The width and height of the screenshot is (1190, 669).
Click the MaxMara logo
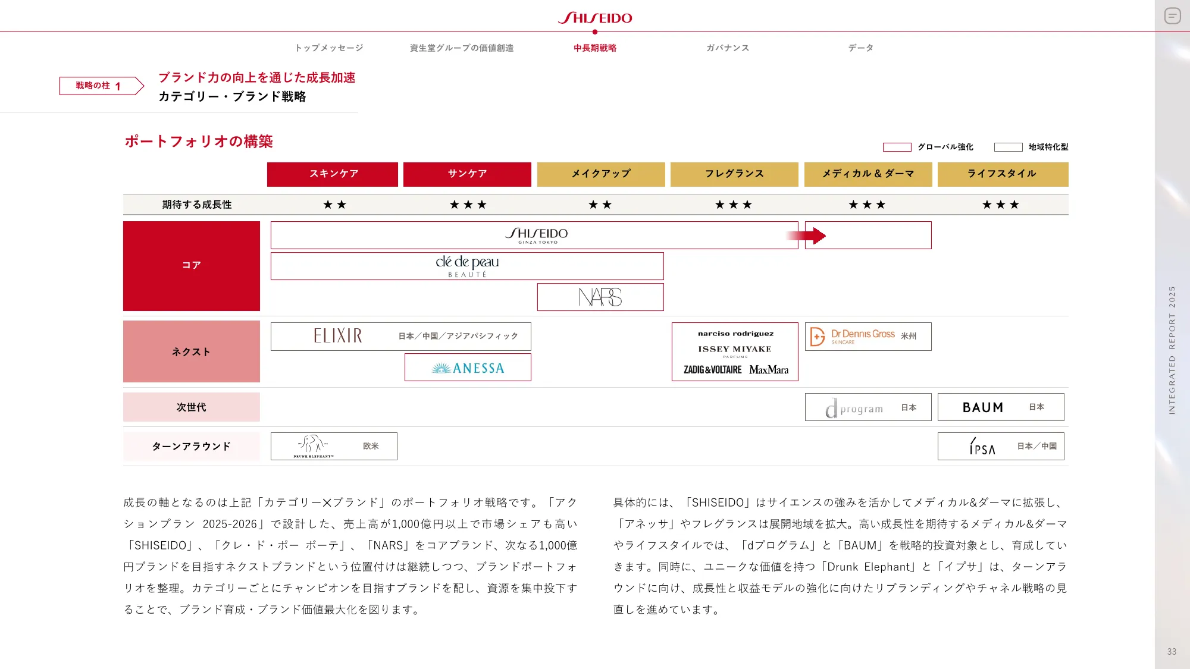(x=769, y=370)
